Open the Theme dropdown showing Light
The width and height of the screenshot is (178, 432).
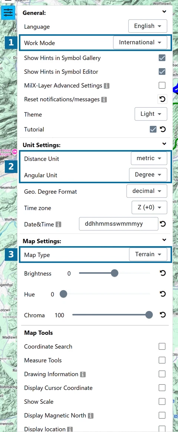tap(151, 114)
